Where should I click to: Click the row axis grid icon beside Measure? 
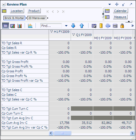pos(107,17)
